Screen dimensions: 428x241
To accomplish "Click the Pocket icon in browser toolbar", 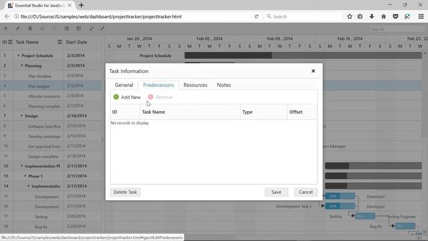I will tap(395, 16).
